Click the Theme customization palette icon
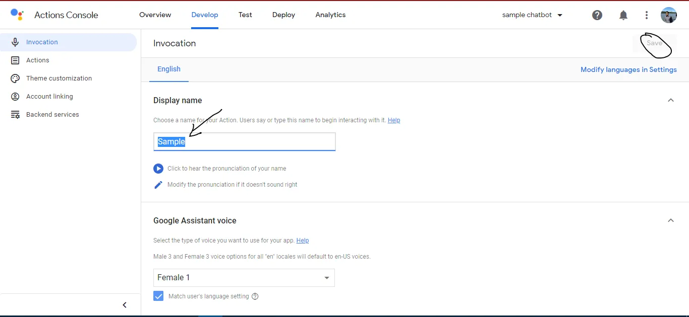This screenshot has width=689, height=317. [x=15, y=78]
